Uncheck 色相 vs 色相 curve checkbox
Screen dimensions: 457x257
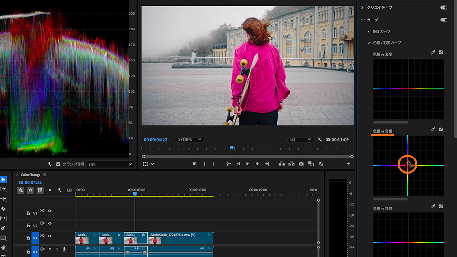point(441,129)
